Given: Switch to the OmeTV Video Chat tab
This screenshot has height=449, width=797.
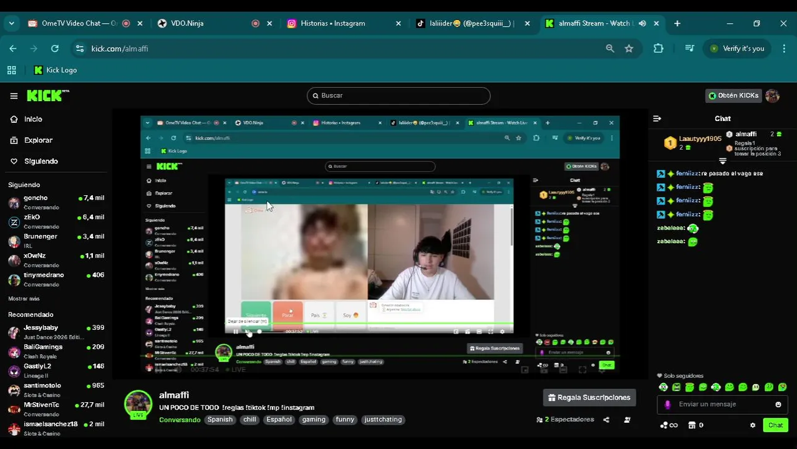Looking at the screenshot, I should (84, 23).
